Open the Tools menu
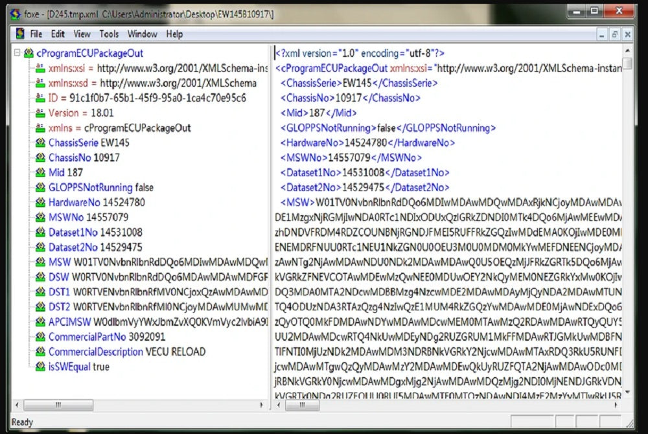The width and height of the screenshot is (648, 434). coord(109,34)
